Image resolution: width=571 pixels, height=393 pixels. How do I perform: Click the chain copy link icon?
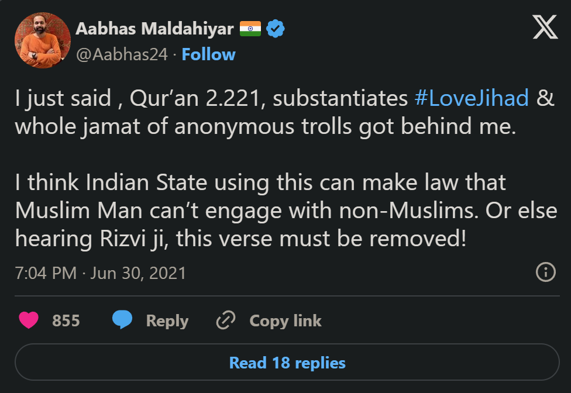pyautogui.click(x=225, y=320)
